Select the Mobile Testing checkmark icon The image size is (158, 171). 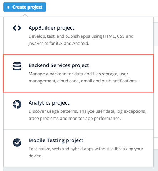pyautogui.click(x=17, y=142)
